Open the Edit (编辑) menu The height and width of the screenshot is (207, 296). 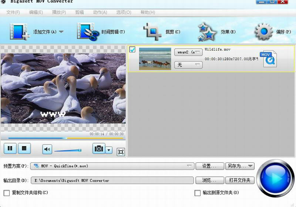click(36, 13)
